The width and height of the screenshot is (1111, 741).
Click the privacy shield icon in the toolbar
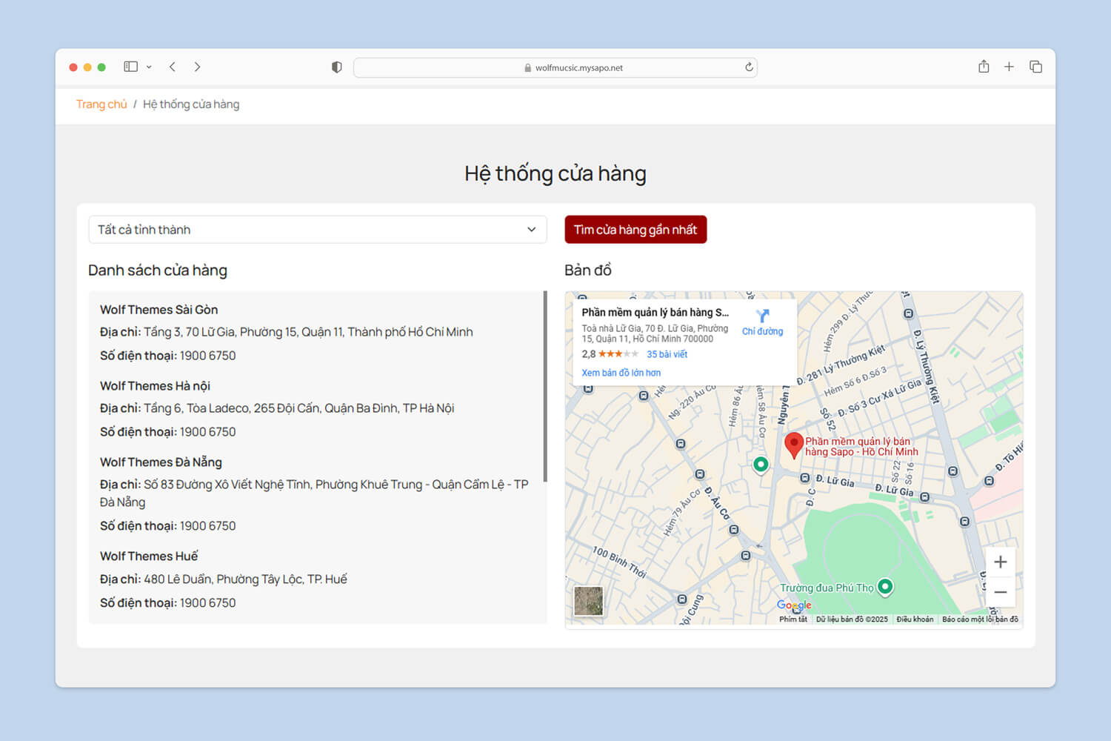coord(336,67)
